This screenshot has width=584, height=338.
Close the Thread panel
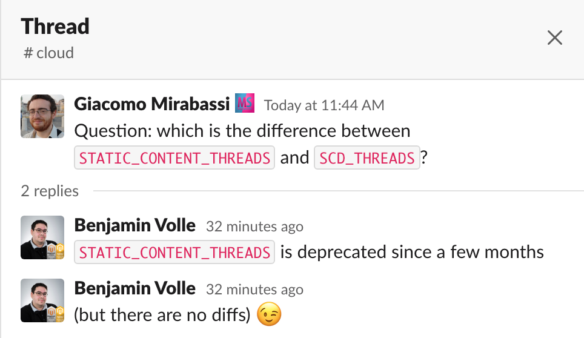point(554,38)
